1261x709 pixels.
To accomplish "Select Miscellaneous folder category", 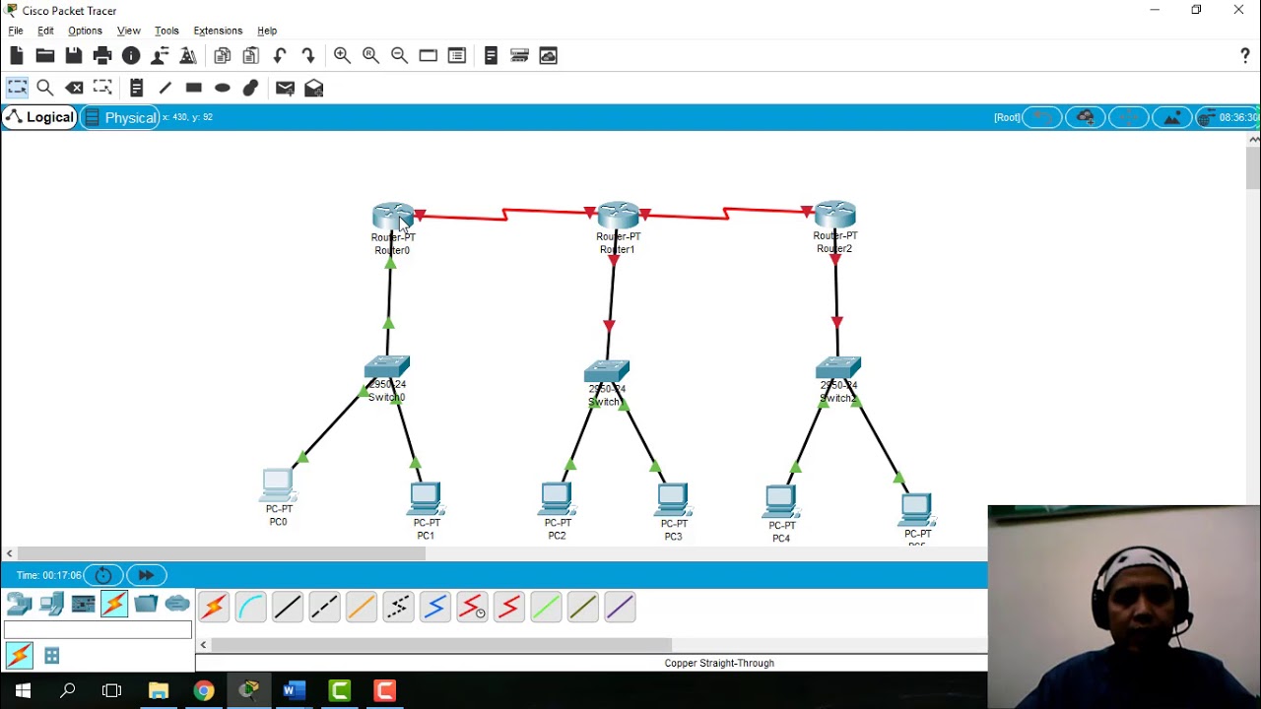I will (146, 604).
